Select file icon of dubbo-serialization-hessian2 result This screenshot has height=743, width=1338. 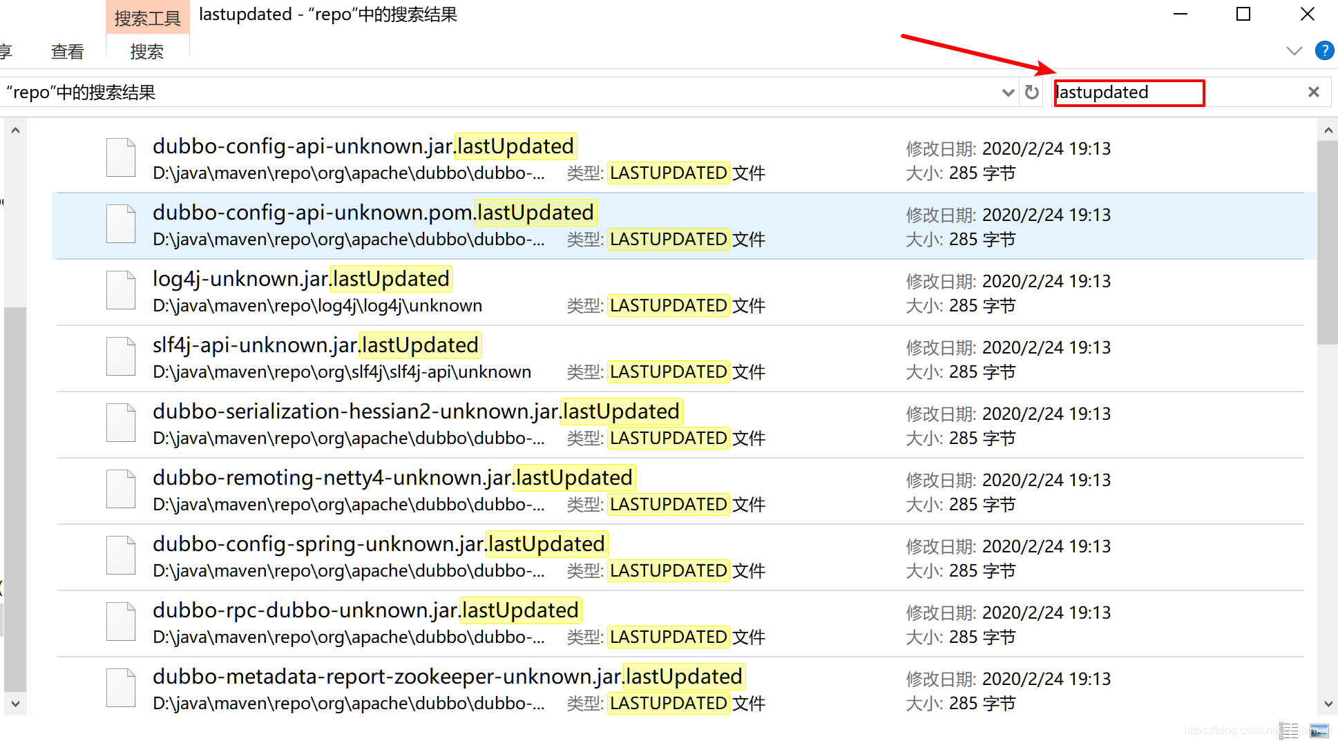[x=121, y=423]
